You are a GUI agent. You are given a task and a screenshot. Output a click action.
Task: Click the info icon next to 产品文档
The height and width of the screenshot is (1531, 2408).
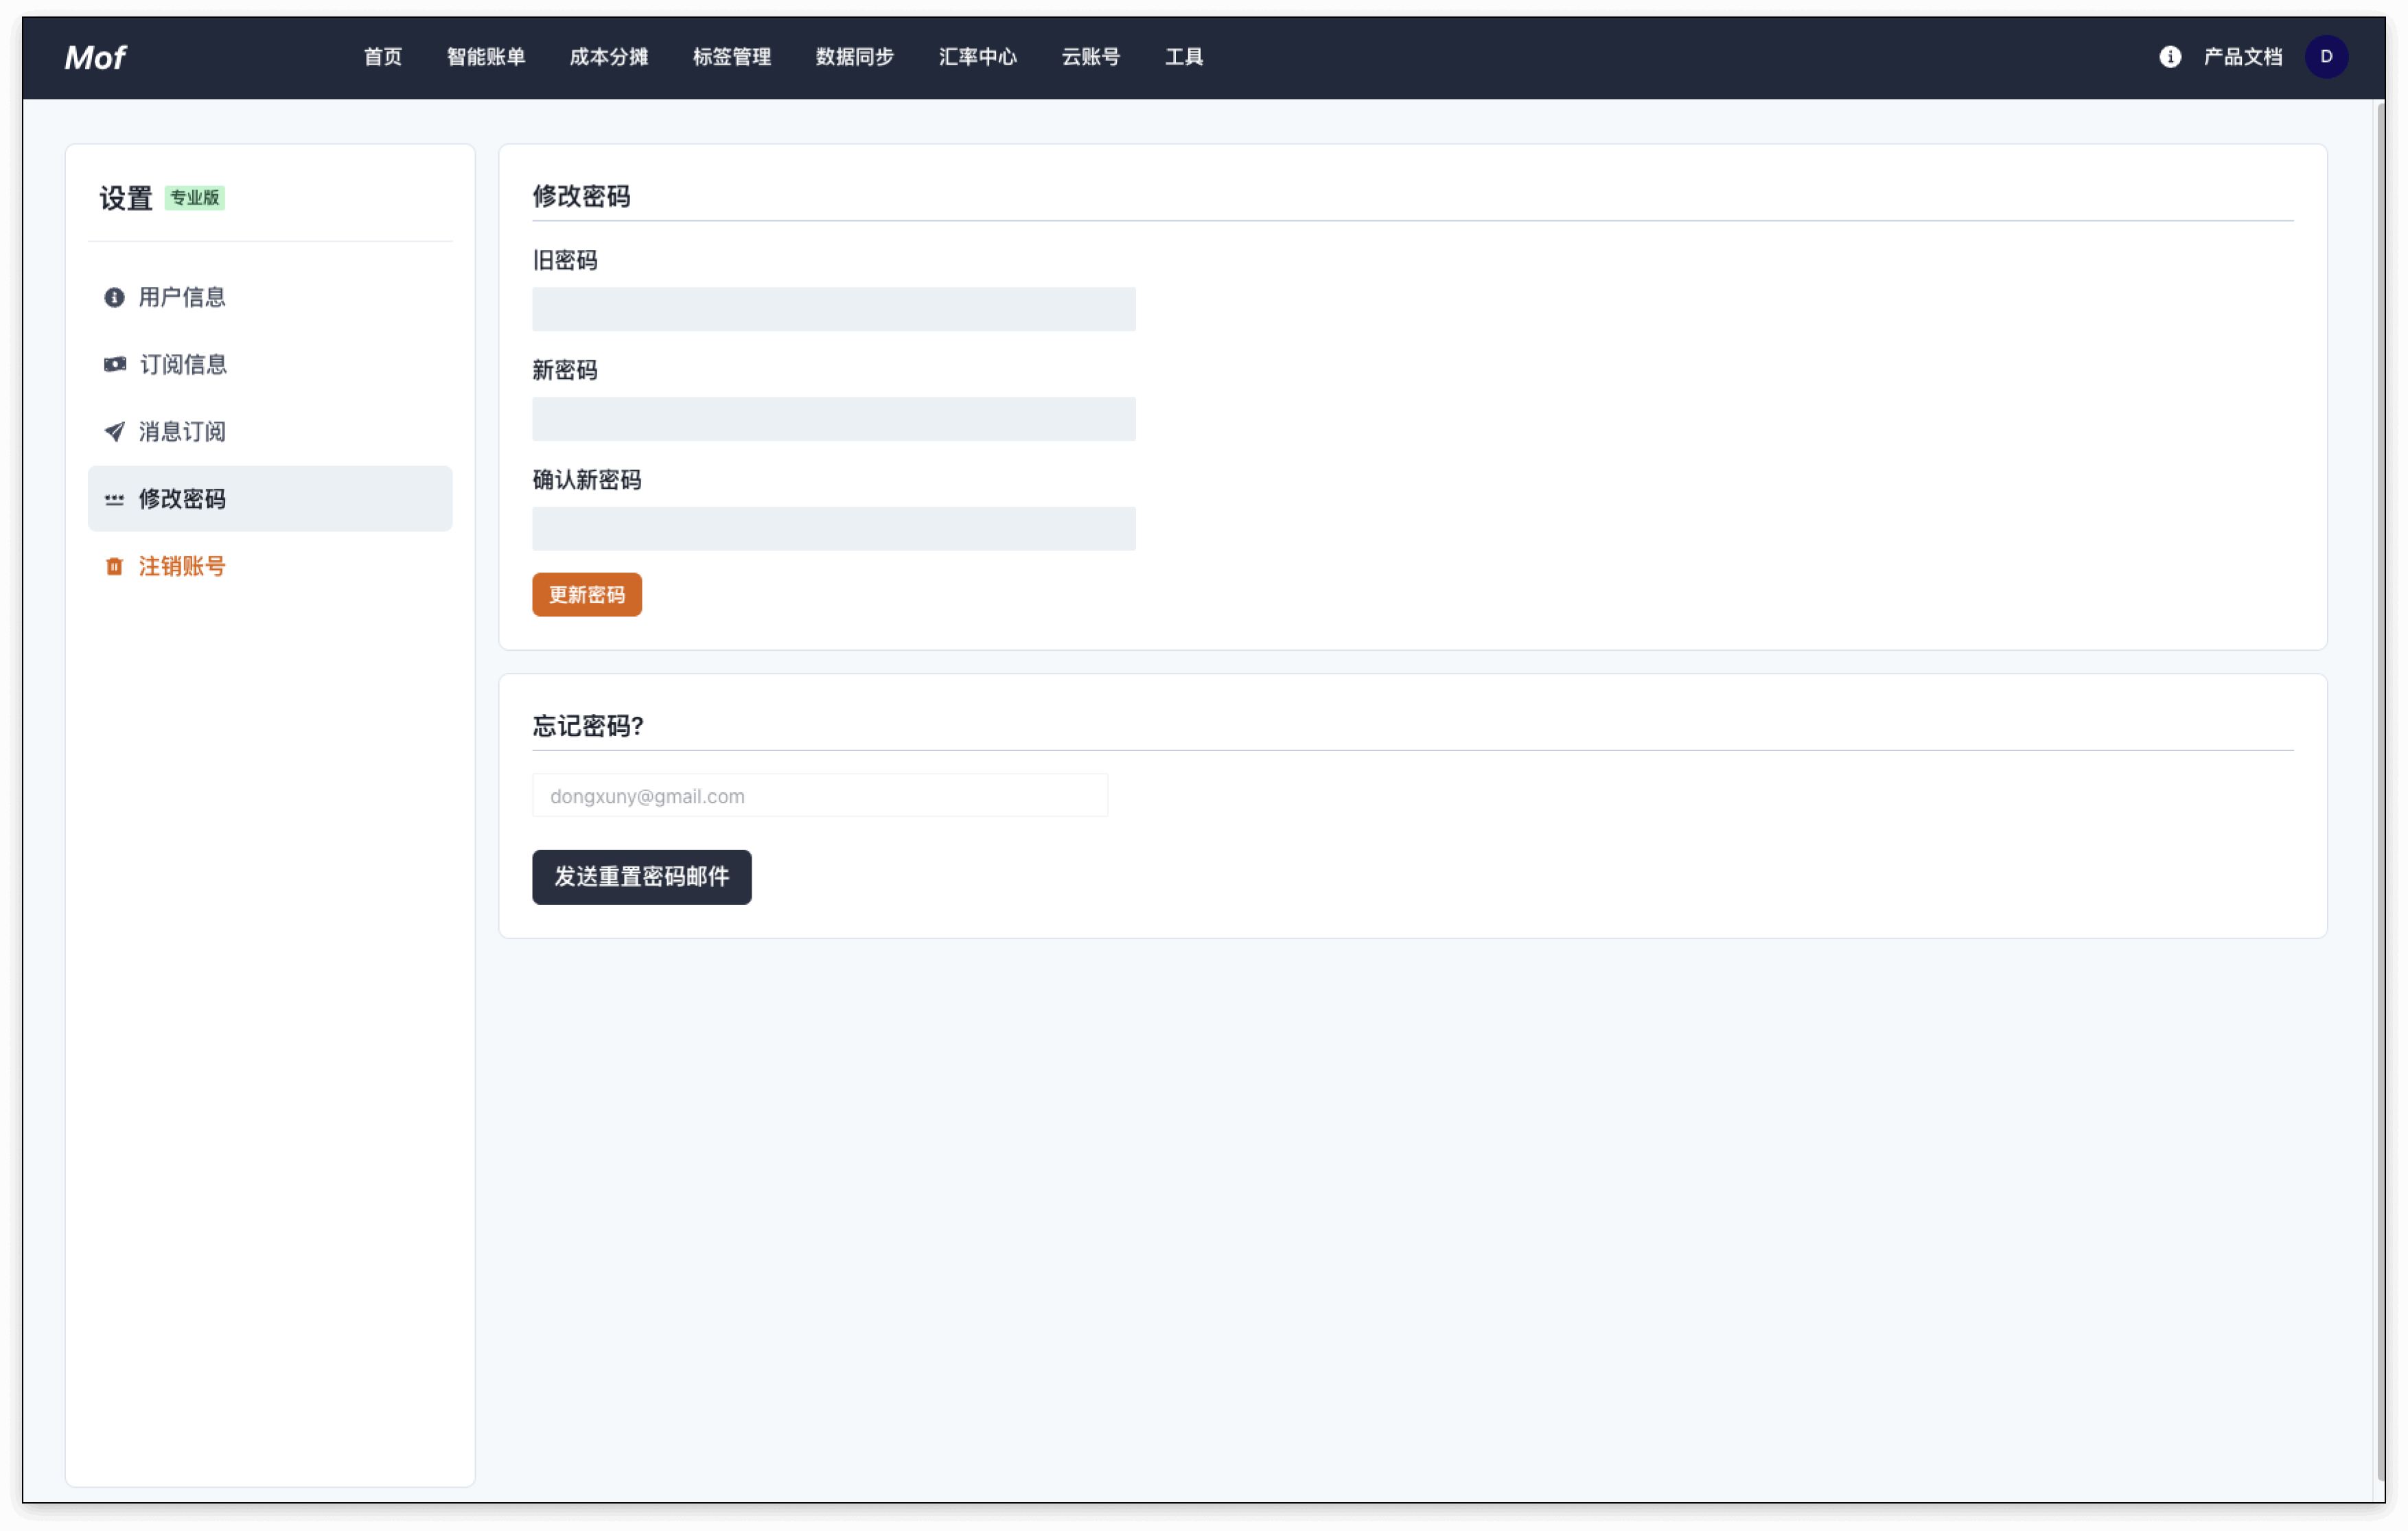[x=2169, y=57]
